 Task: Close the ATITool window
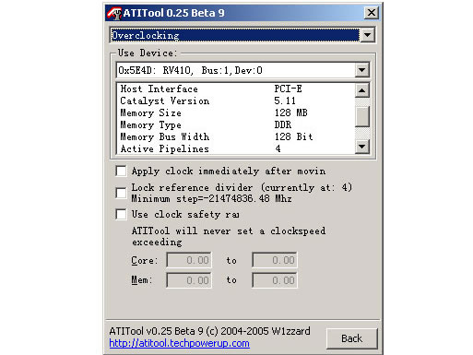click(372, 13)
